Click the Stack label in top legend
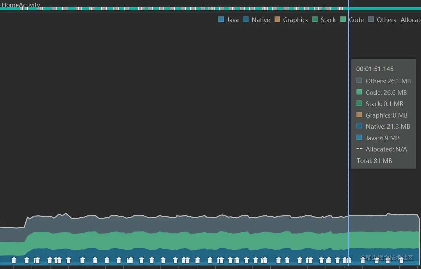The height and width of the screenshot is (269, 421). (328, 20)
